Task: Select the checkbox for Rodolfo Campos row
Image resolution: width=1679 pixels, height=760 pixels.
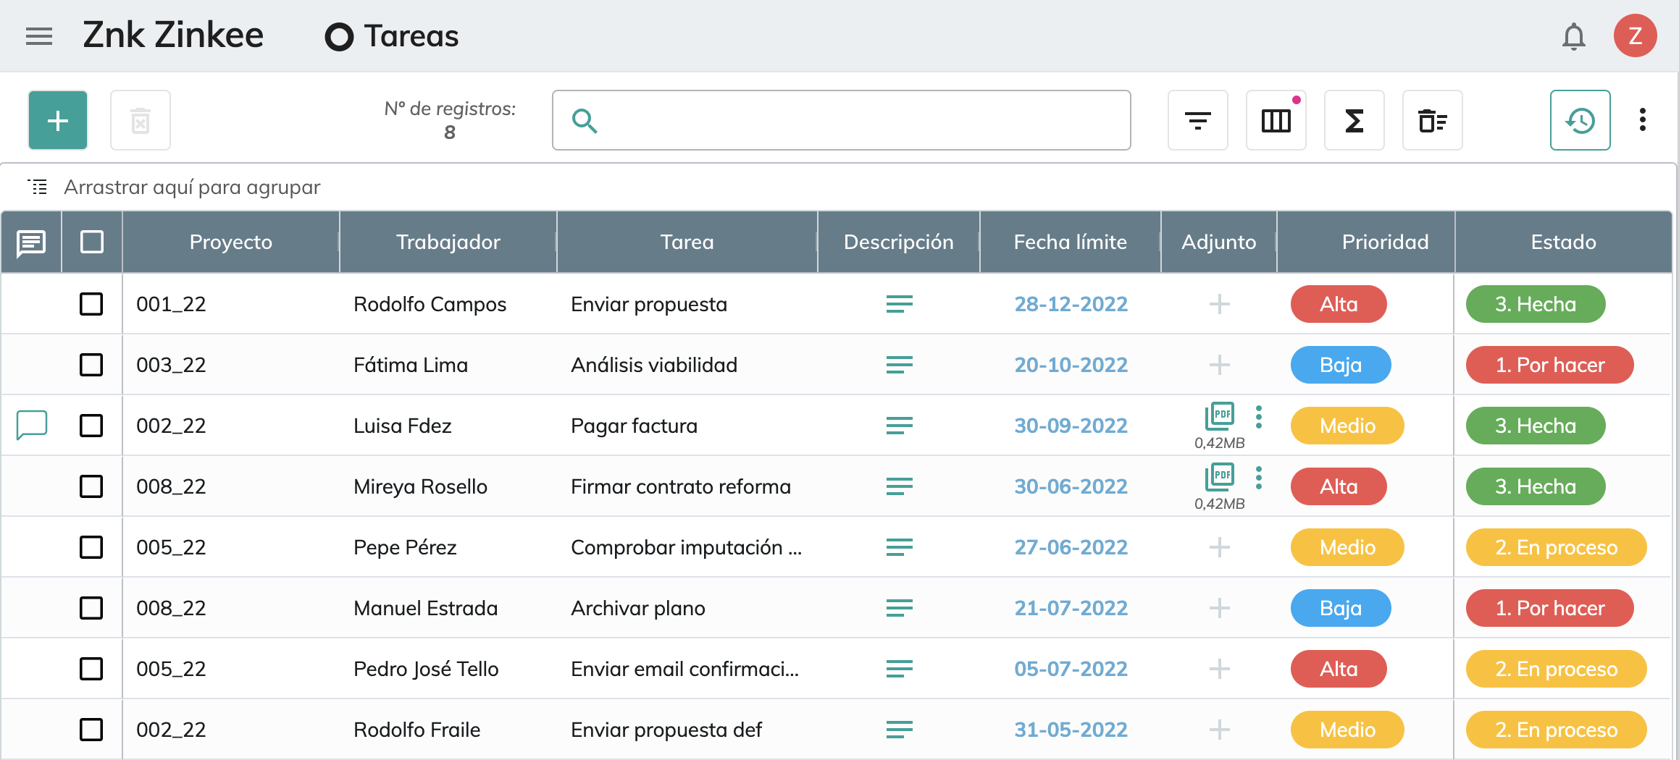Action: (91, 304)
